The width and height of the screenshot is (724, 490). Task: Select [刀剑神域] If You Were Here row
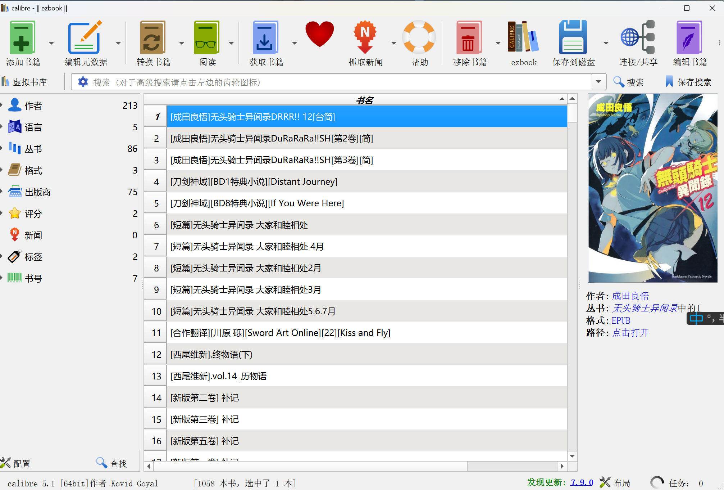coord(367,203)
